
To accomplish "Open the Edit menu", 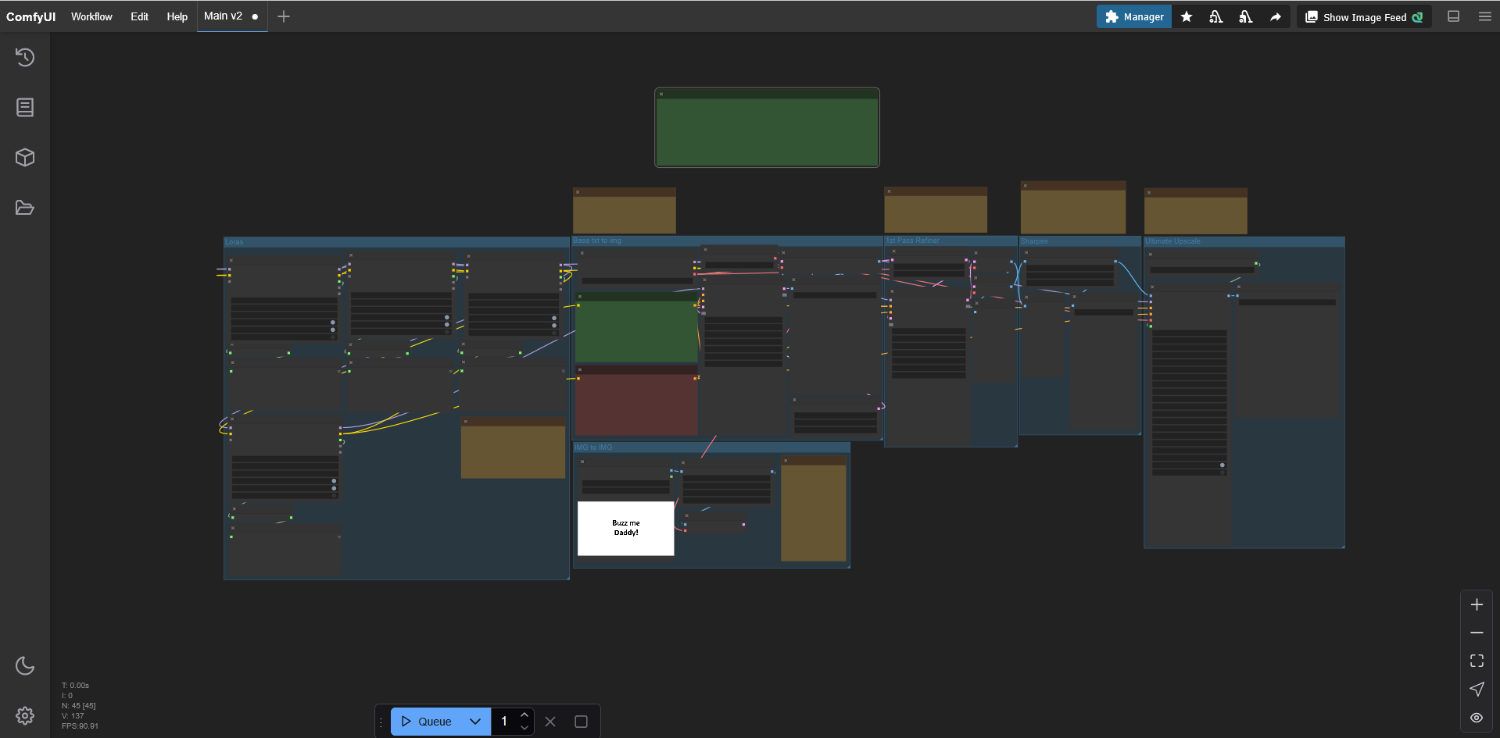I will click(139, 16).
